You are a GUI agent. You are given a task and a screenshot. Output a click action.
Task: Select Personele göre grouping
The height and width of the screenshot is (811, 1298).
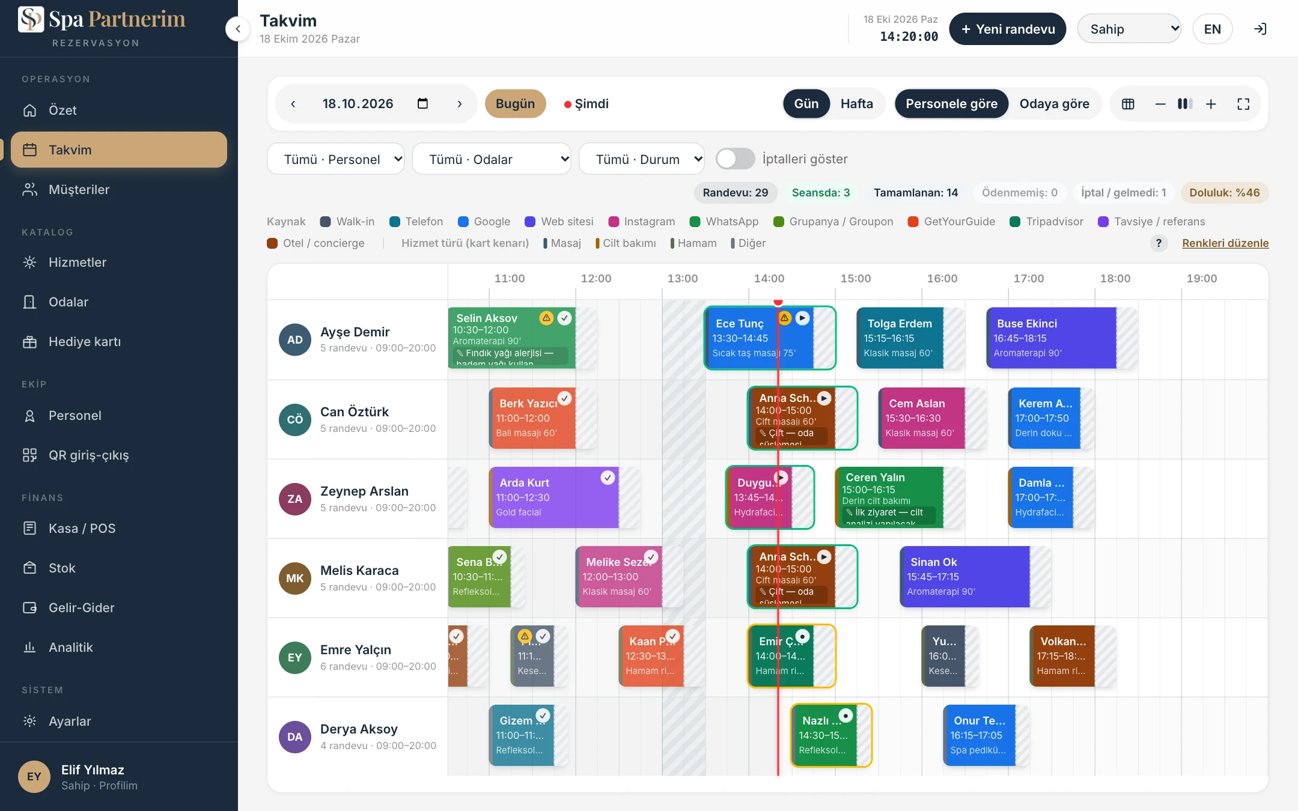click(951, 103)
